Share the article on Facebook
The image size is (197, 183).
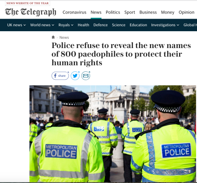[60, 75]
